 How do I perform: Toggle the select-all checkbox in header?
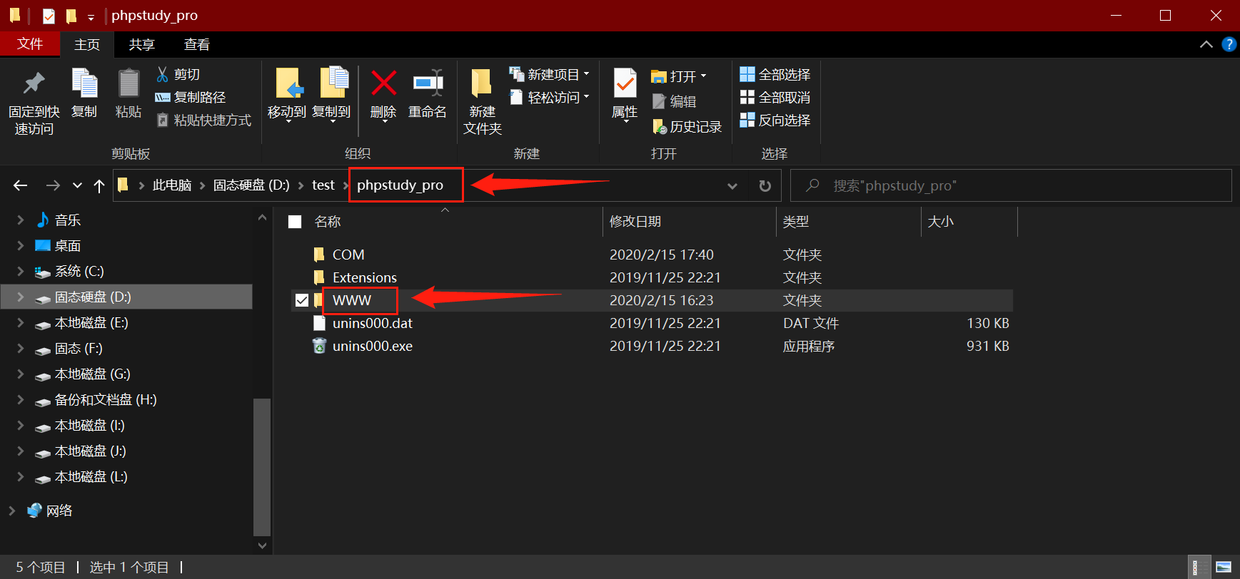295,222
